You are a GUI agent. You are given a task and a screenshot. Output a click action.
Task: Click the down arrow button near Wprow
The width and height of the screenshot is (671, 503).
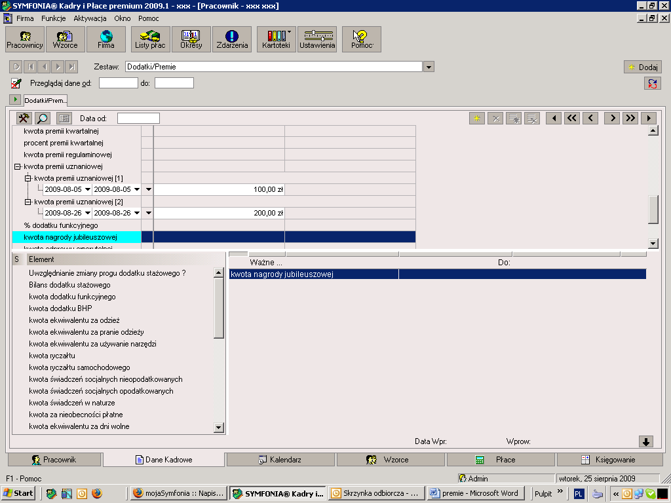pyautogui.click(x=646, y=441)
